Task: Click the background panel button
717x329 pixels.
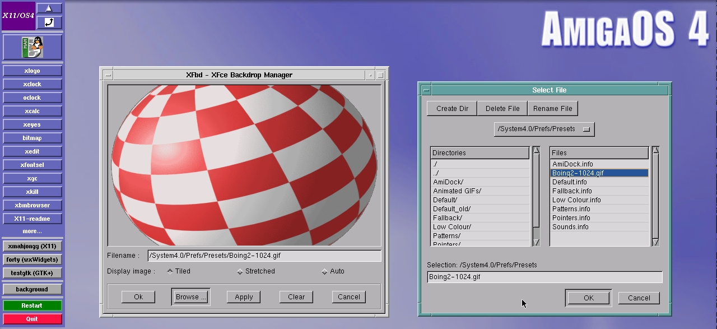Action: pyautogui.click(x=32, y=290)
